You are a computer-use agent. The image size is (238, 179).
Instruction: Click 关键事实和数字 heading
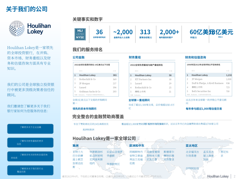click(88, 19)
